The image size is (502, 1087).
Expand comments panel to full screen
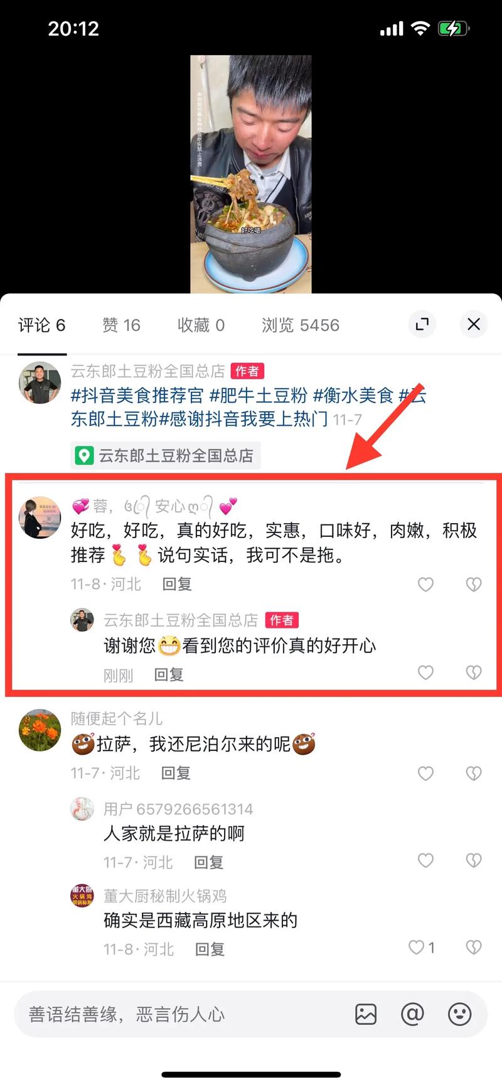[x=422, y=324]
